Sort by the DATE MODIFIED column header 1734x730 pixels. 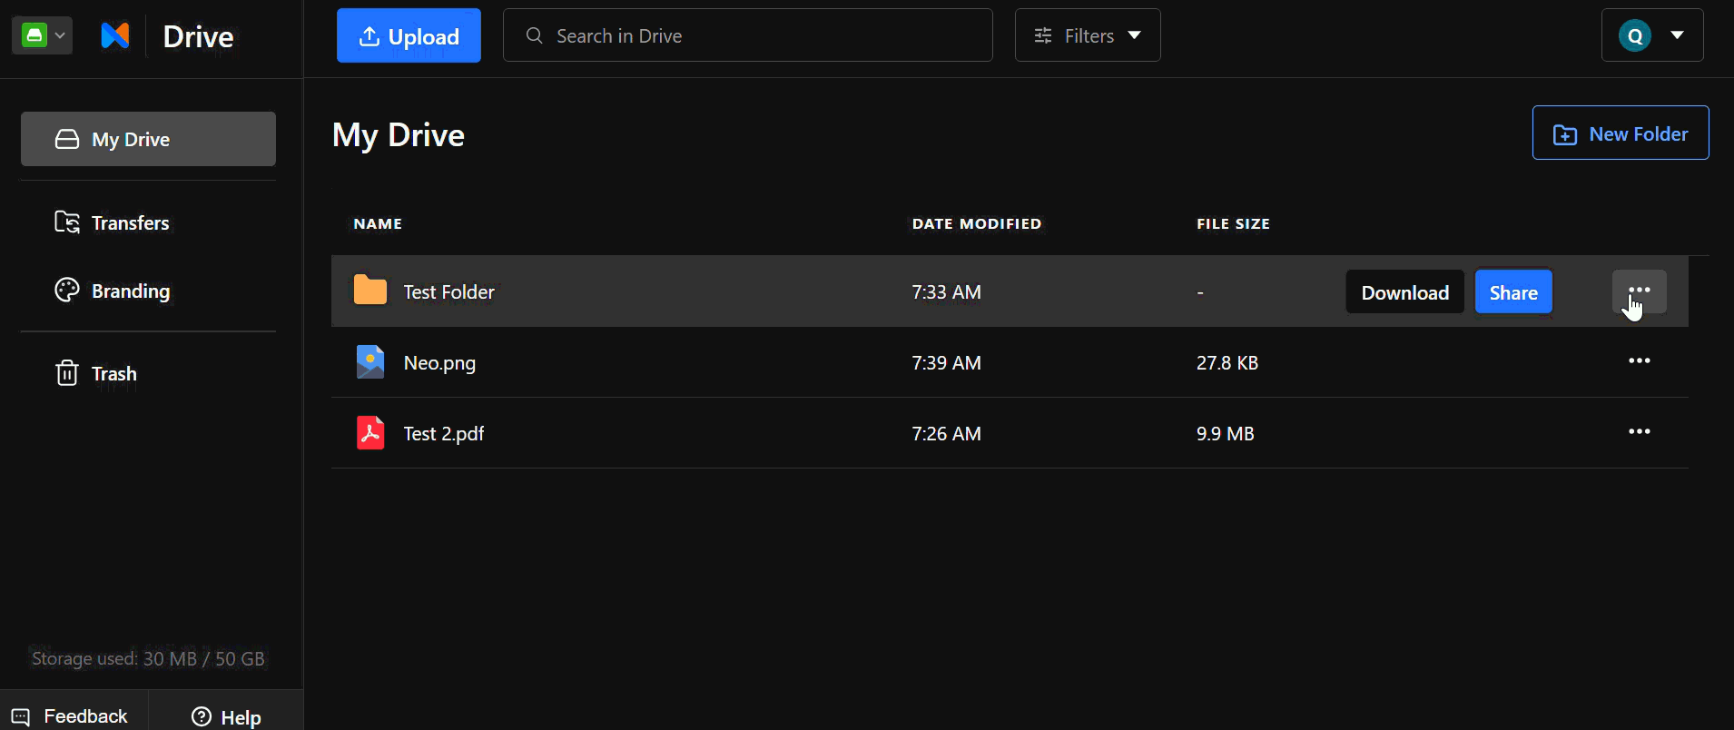pos(977,223)
